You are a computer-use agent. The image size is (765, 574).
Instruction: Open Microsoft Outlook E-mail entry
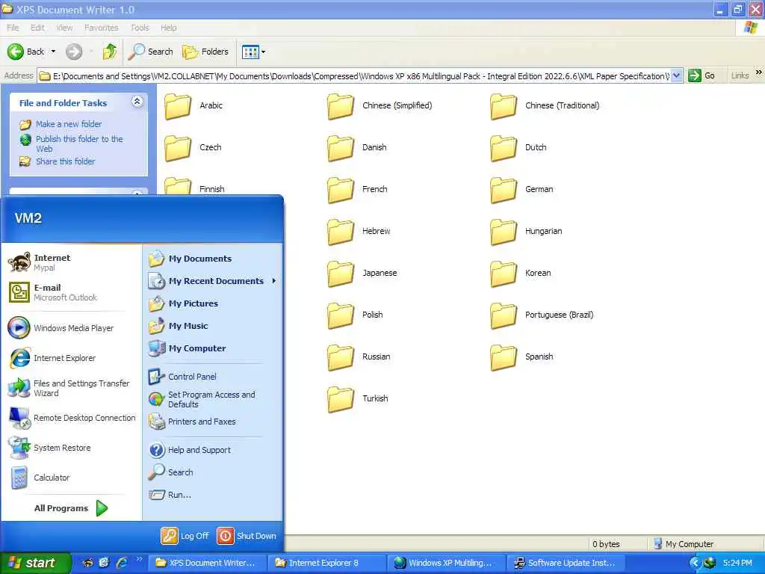[x=72, y=292]
